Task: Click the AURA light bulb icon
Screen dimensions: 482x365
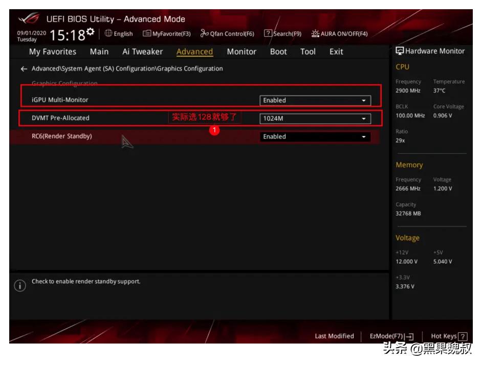Action: point(315,34)
